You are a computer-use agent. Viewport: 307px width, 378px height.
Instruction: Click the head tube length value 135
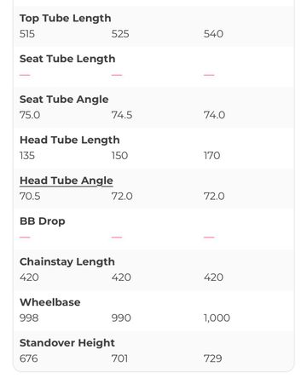[x=27, y=156]
